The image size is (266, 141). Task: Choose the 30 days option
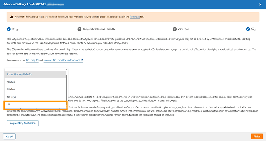(35, 82)
